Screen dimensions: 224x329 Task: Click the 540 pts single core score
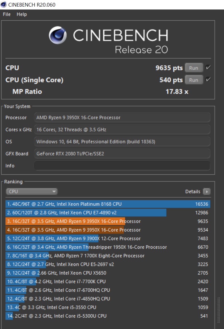pos(171,80)
